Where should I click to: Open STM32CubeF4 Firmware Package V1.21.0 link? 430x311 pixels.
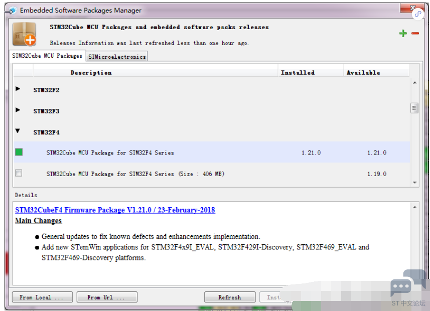(115, 210)
